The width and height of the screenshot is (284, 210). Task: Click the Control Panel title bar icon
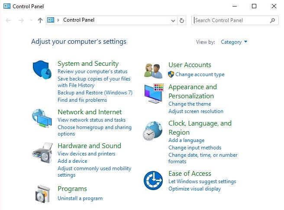7,6
